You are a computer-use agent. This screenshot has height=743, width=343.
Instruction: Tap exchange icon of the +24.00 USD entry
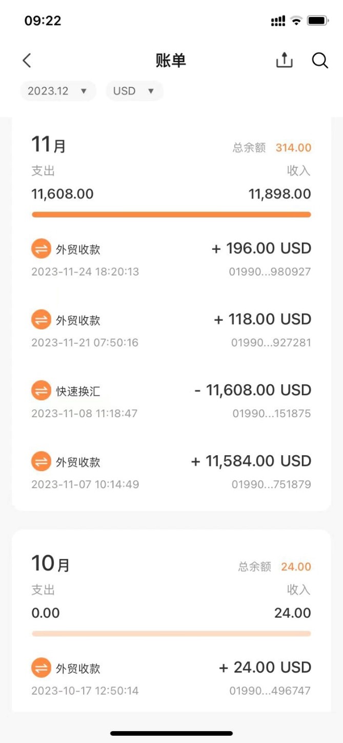pyautogui.click(x=41, y=668)
